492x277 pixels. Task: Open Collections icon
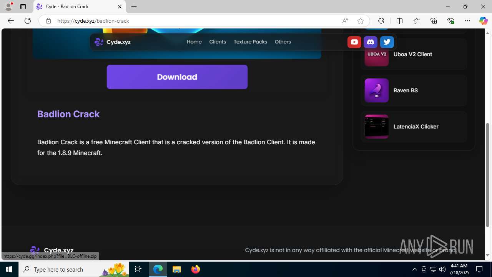[x=434, y=21]
